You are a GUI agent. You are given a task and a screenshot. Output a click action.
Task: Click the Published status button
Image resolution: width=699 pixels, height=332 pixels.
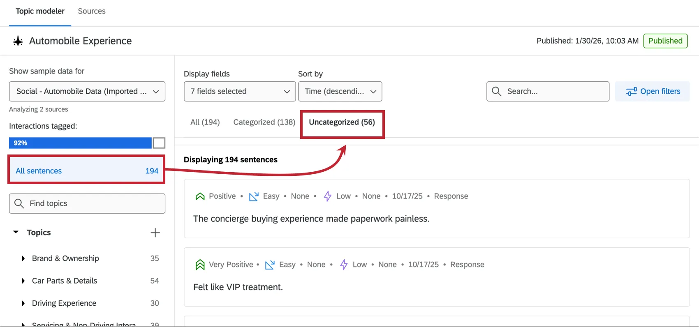(665, 41)
